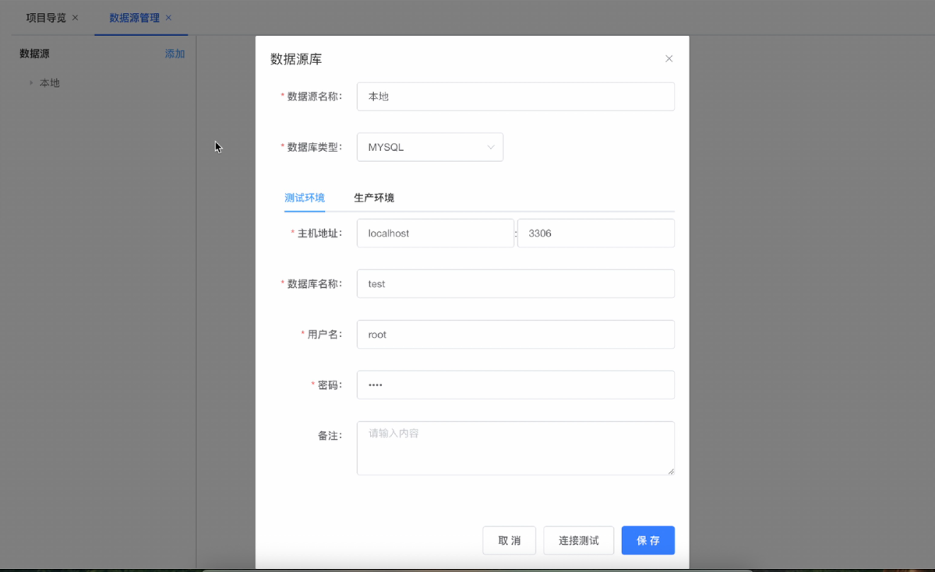Focus the 数据库名称 test field
Viewport: 935px width, 572px height.
[x=516, y=283]
